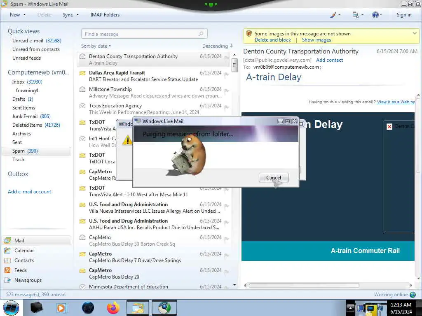Image resolution: width=422 pixels, height=316 pixels.
Task: Flag the Texas Education Agency message
Action: tap(226, 107)
